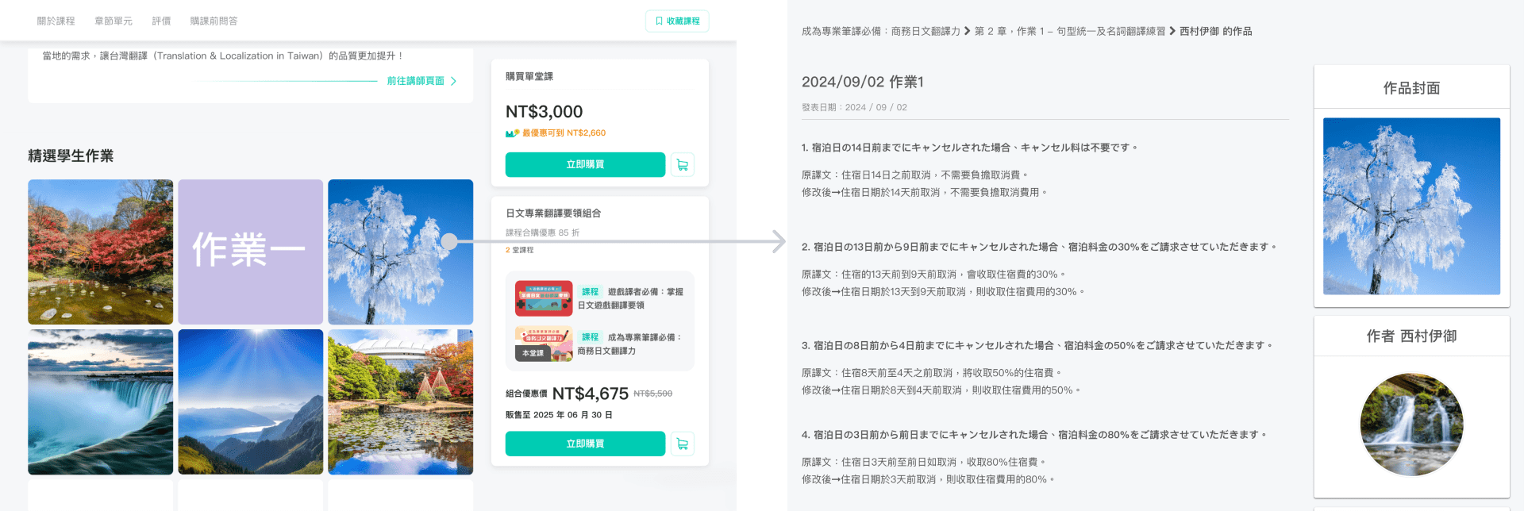Open the frosted white tree thumbnail in 精選學生作業
Viewport: 1524px width, 511px height.
(401, 252)
